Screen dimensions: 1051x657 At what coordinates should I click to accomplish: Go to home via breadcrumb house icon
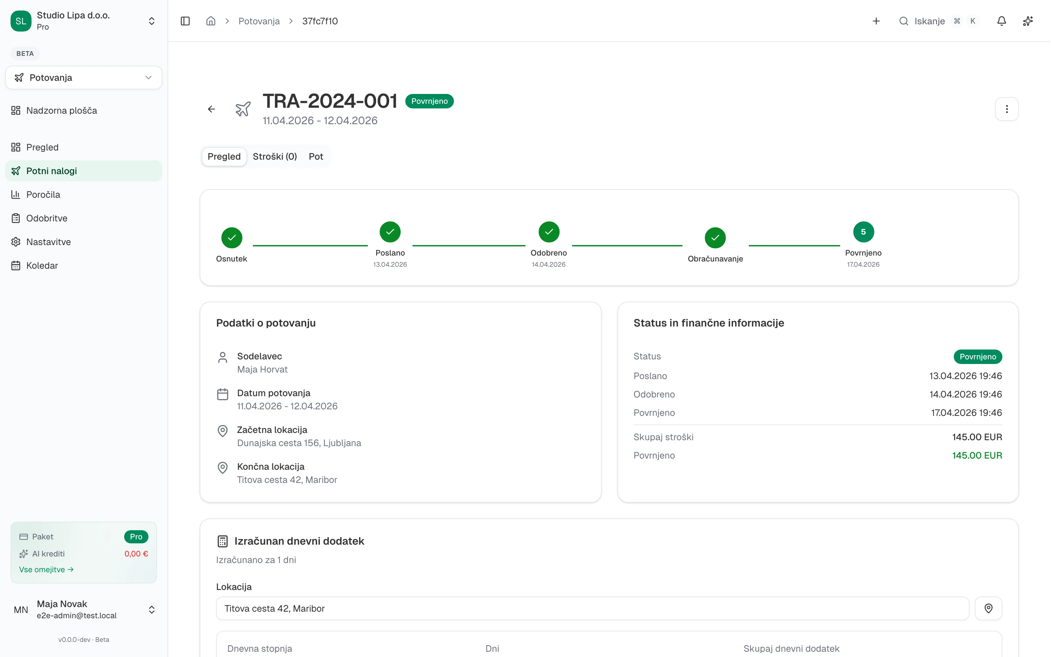(x=211, y=21)
